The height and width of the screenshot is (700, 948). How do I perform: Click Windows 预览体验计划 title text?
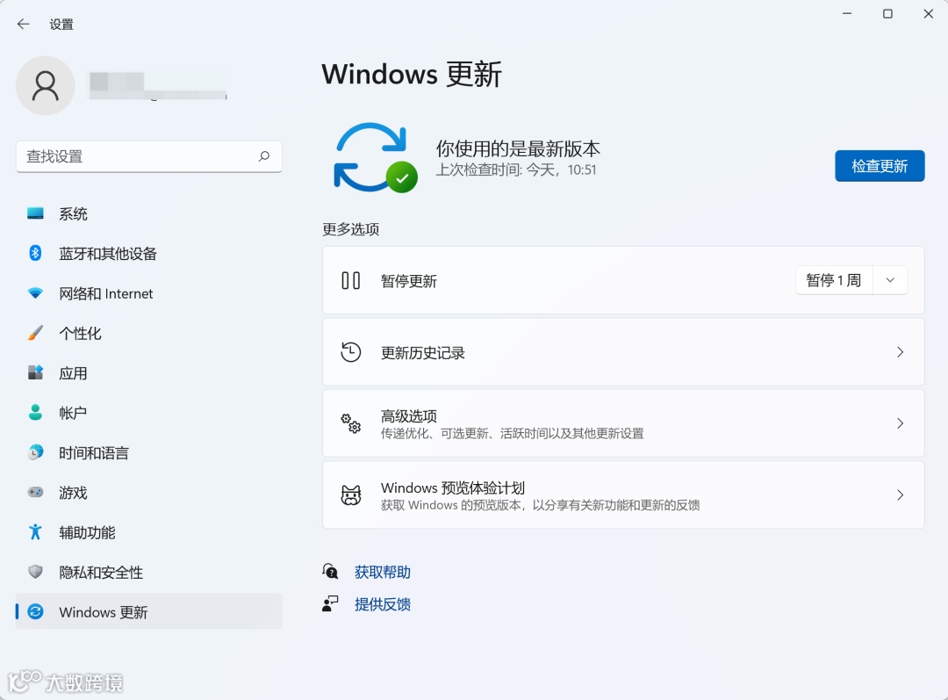coord(452,487)
